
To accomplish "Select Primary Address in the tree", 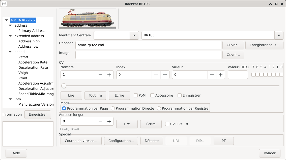I will [x=32, y=31].
